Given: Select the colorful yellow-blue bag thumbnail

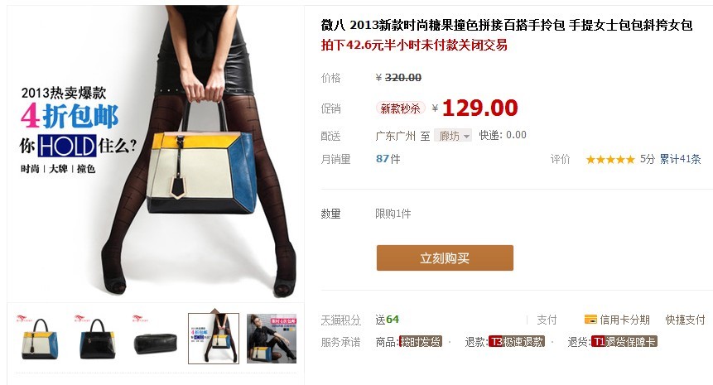Looking at the screenshot, I should [40, 339].
